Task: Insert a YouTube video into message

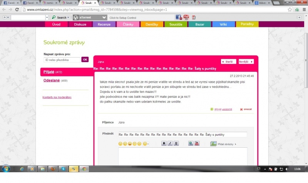Action: coord(197,143)
